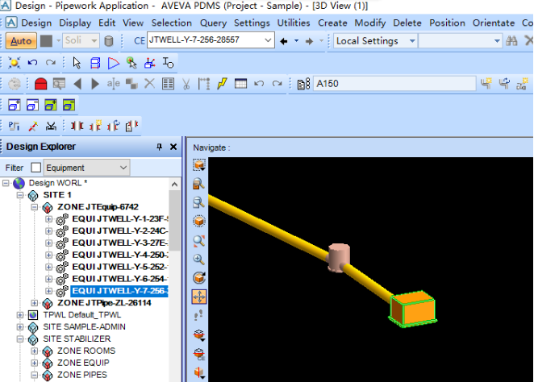Image resolution: width=534 pixels, height=382 pixels.
Task: Expand the ZONE JTPipe-ZL-26114 node
Action: pos(35,303)
